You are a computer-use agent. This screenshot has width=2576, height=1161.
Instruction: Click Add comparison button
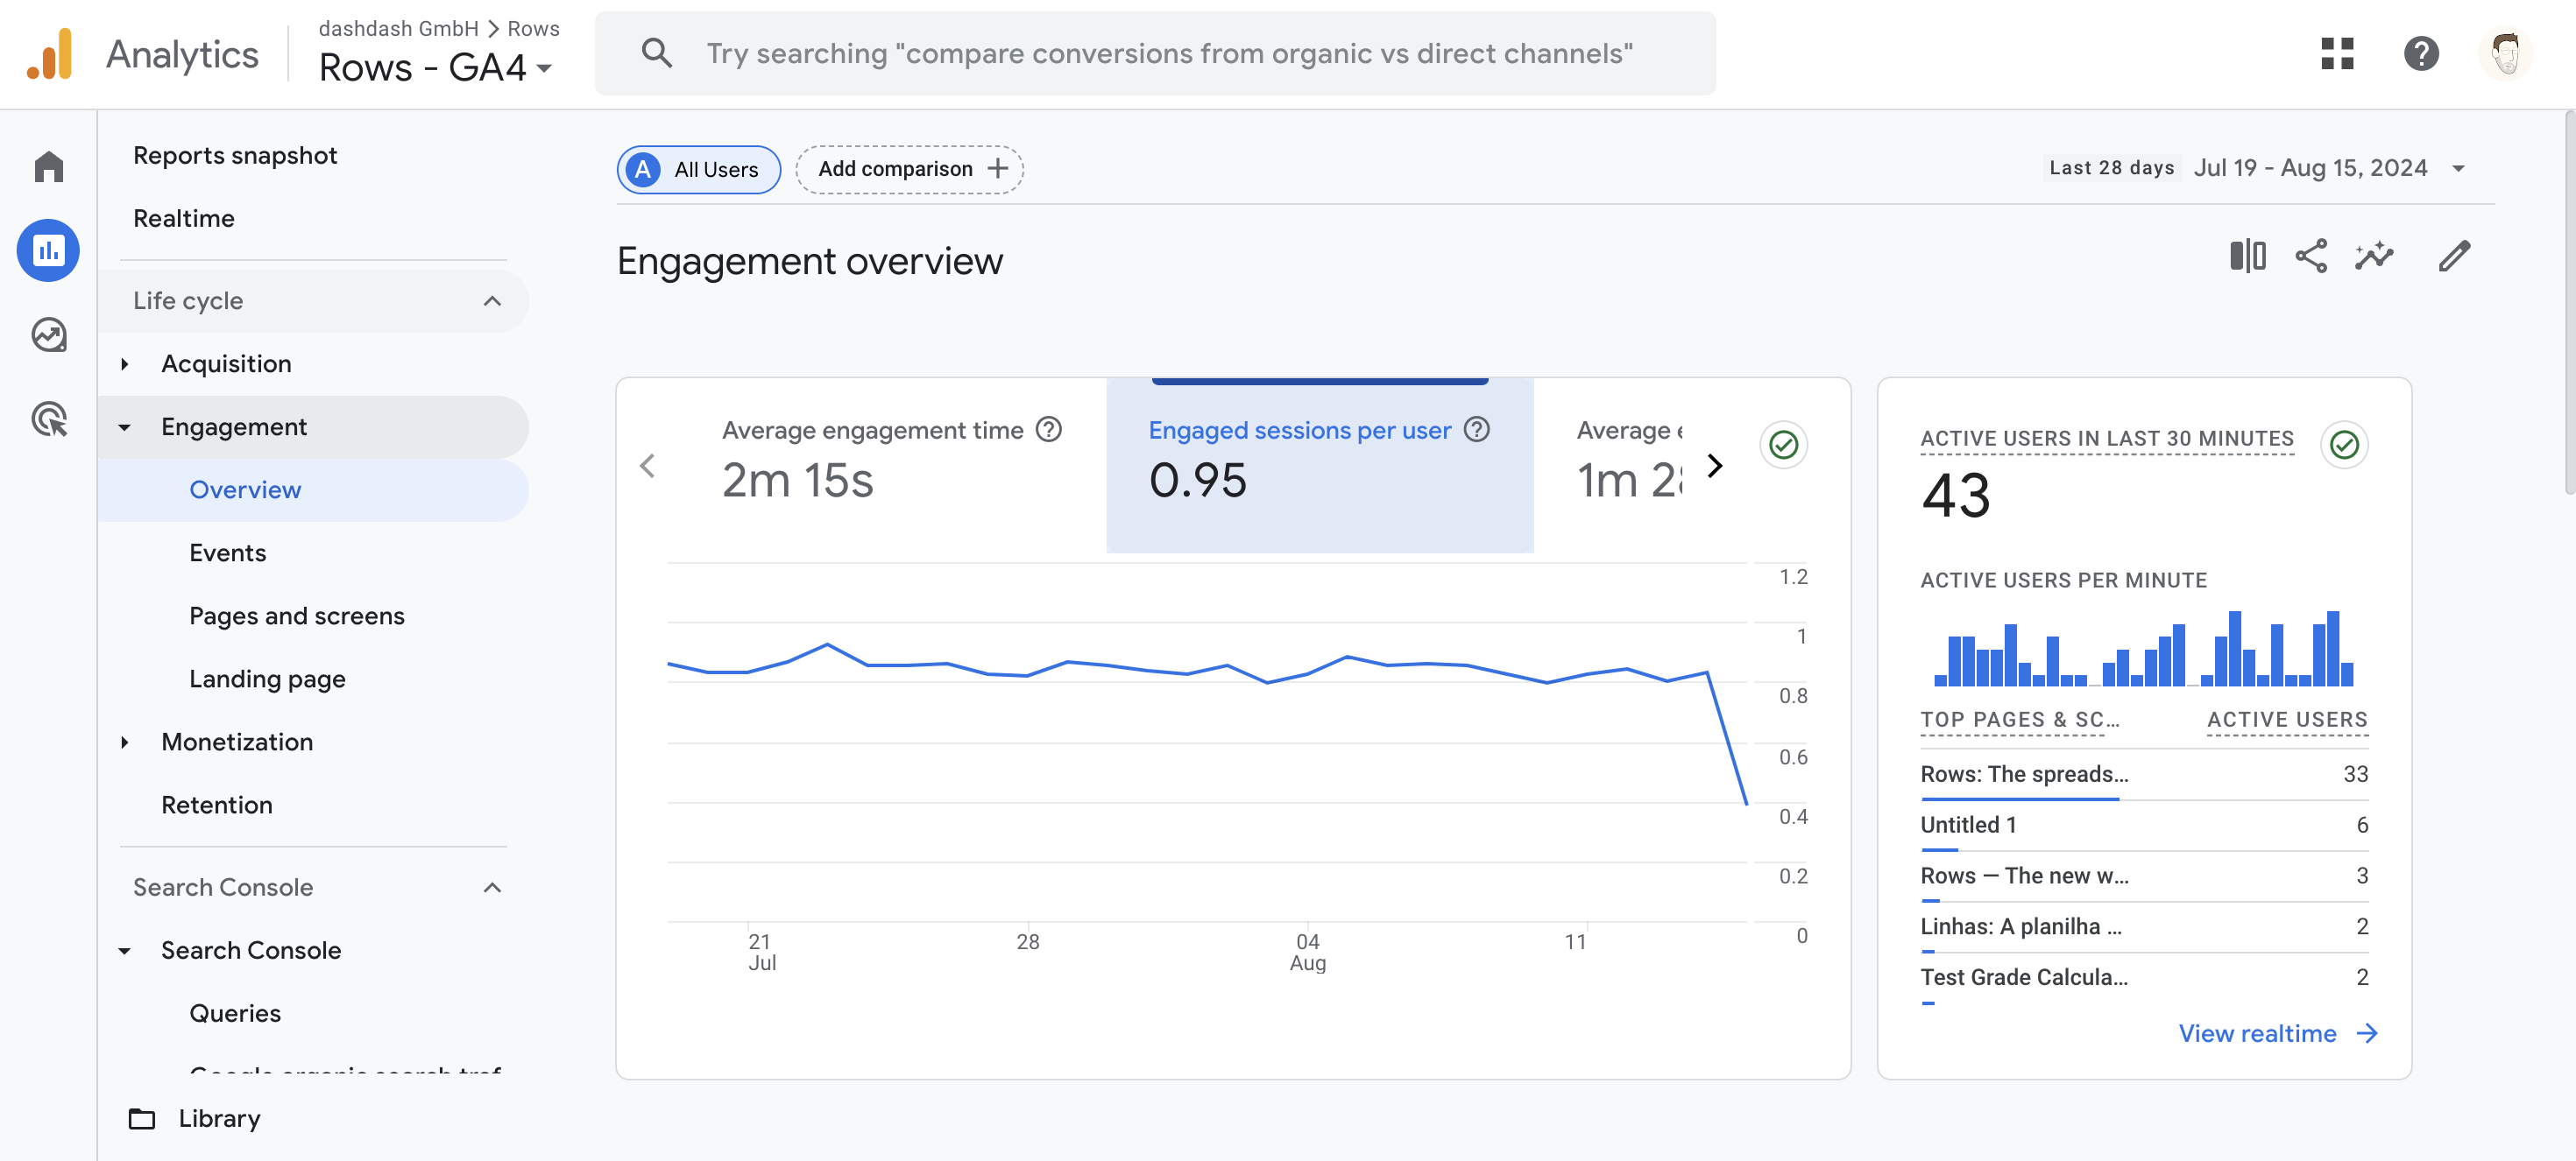[909, 167]
